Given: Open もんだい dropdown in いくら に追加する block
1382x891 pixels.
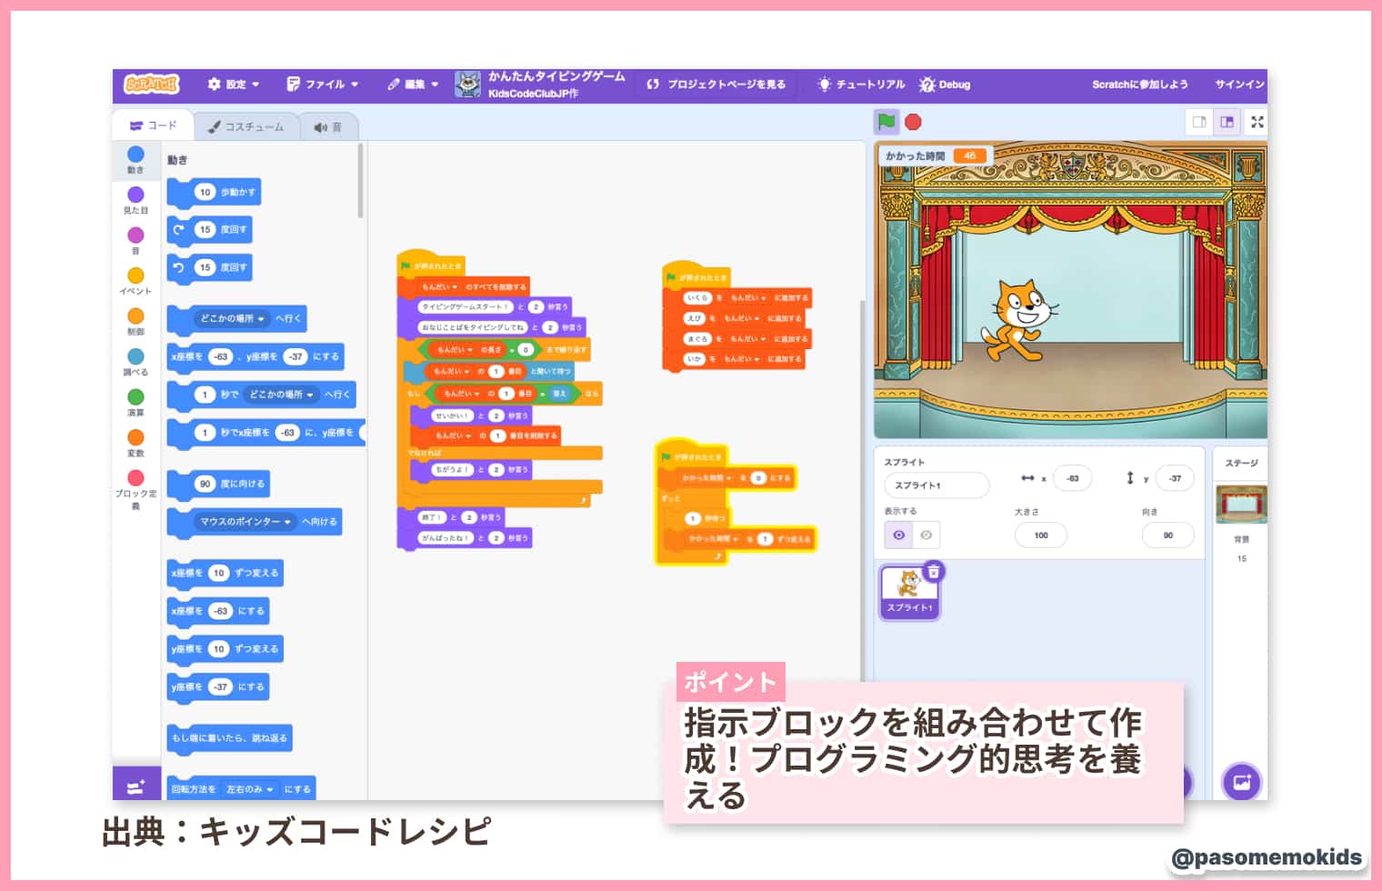Looking at the screenshot, I should (x=748, y=298).
